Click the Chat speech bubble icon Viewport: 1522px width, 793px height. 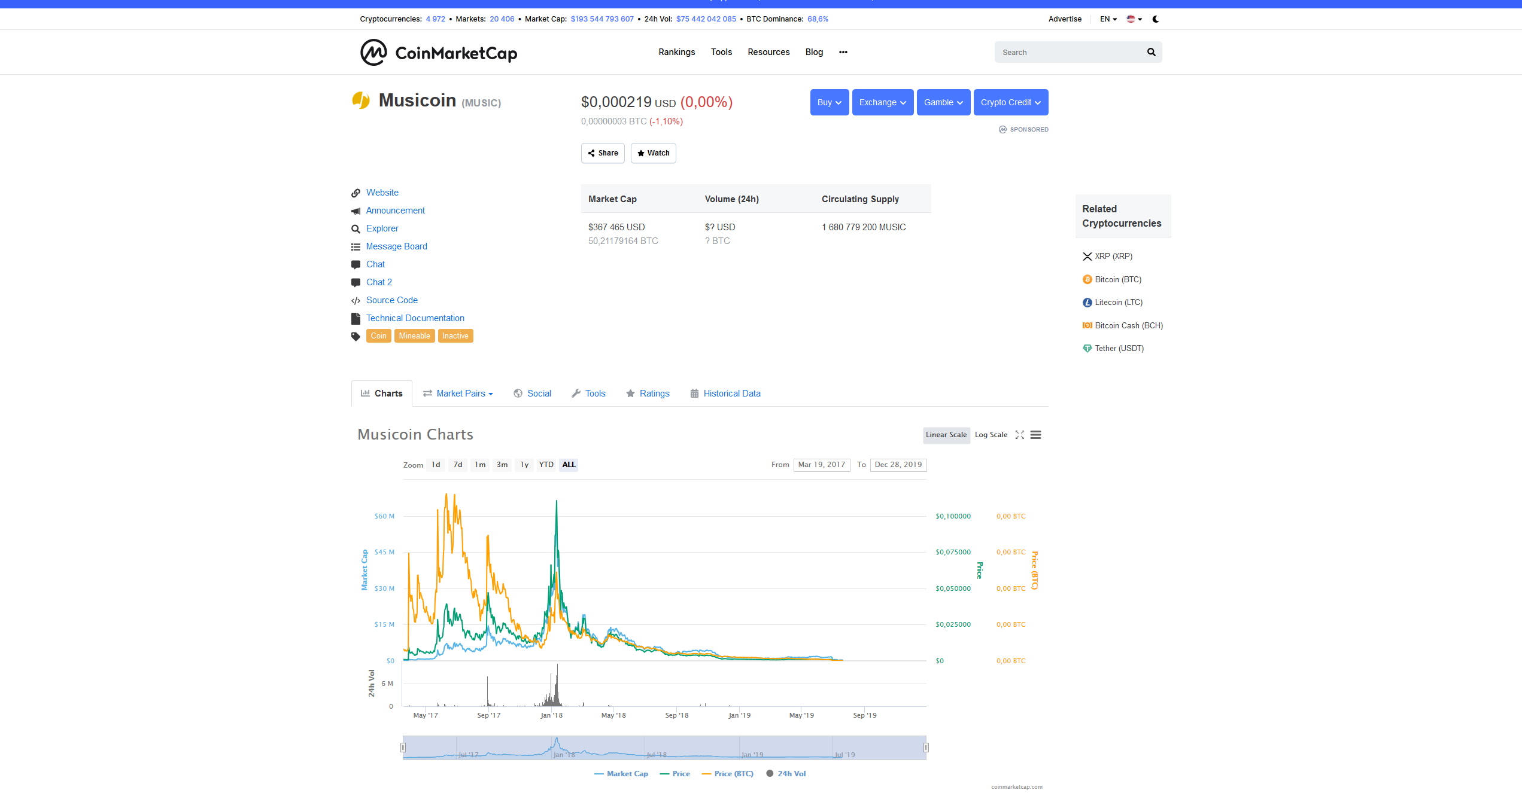(x=356, y=264)
